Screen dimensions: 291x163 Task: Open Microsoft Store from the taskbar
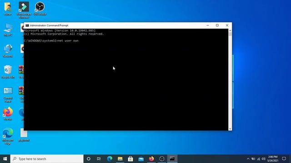tap(130, 159)
